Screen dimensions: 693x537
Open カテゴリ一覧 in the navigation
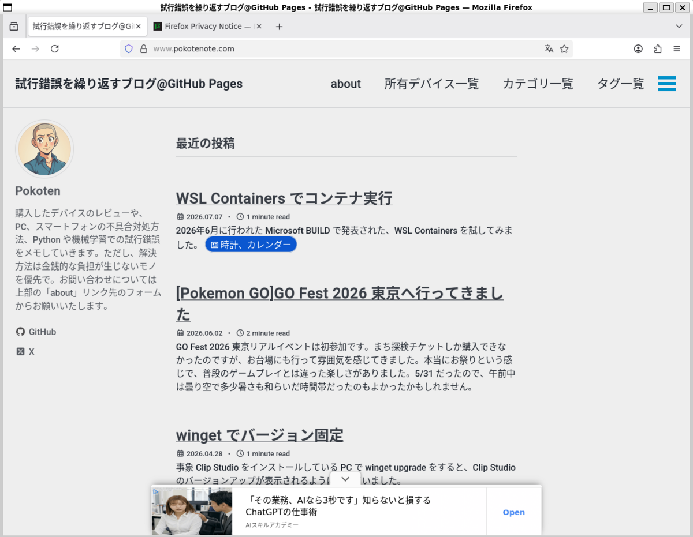click(538, 84)
